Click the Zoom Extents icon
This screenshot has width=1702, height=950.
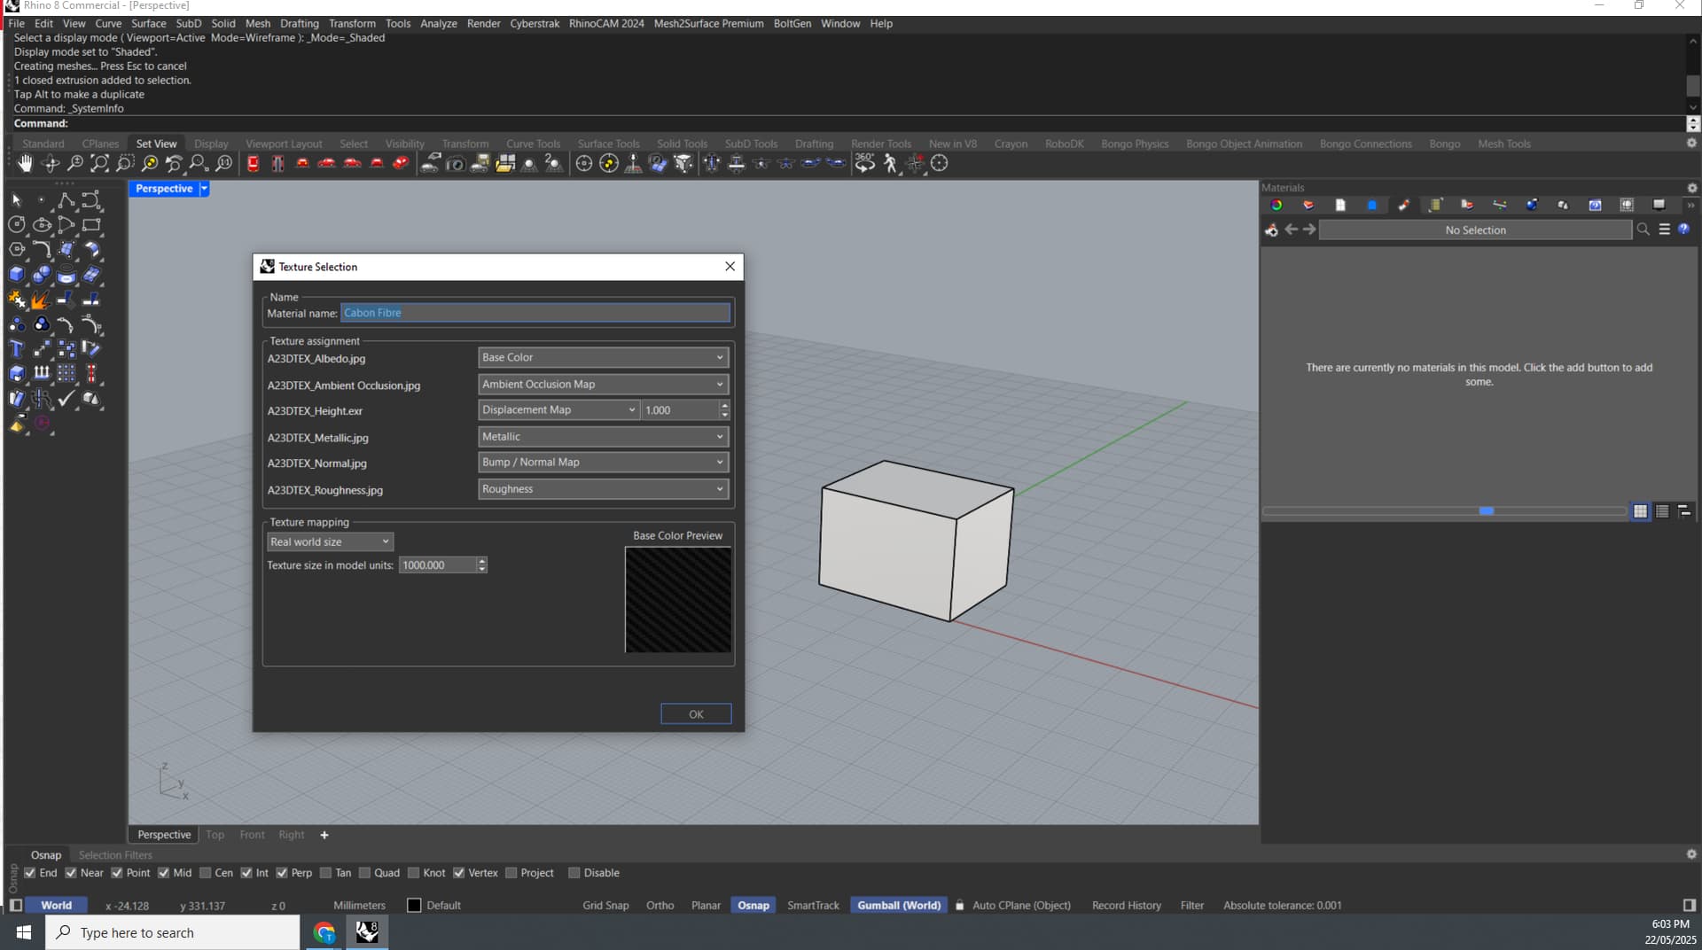click(x=99, y=163)
